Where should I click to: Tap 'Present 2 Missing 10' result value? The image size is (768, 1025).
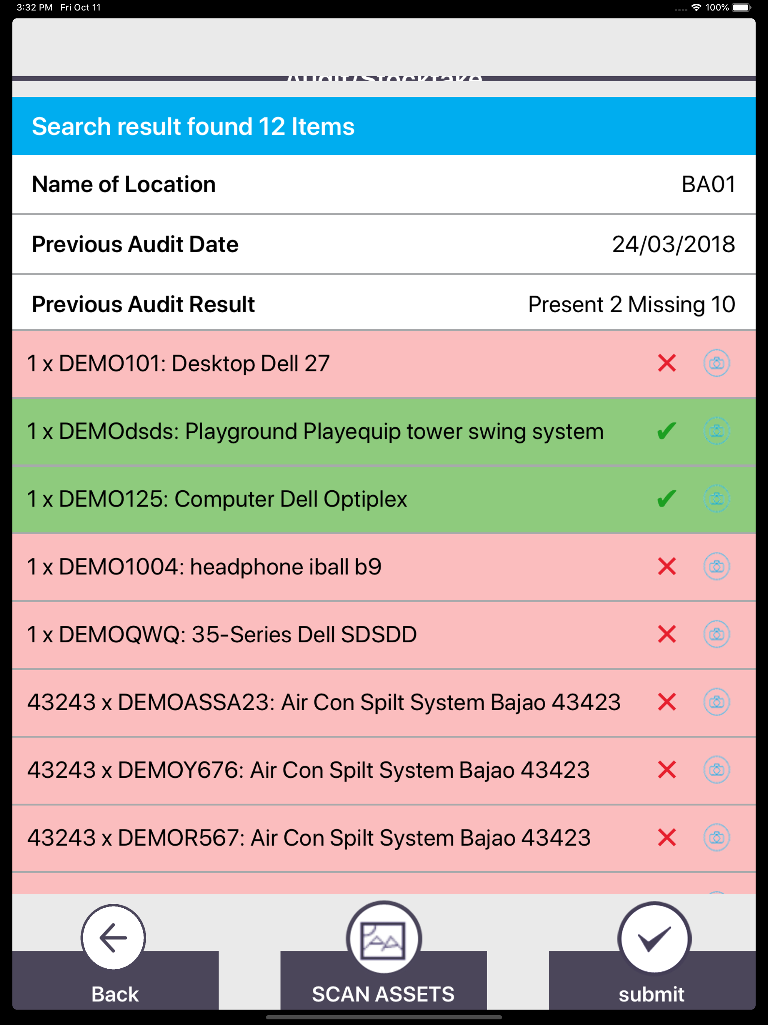click(x=632, y=304)
